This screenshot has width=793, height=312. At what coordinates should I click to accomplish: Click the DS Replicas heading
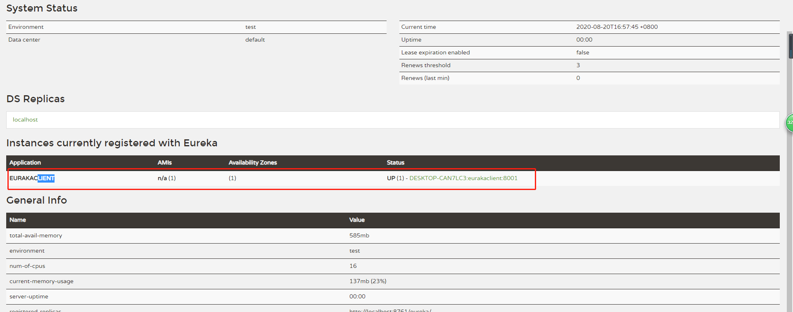36,99
